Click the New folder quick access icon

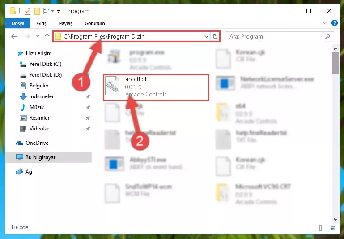(37, 11)
